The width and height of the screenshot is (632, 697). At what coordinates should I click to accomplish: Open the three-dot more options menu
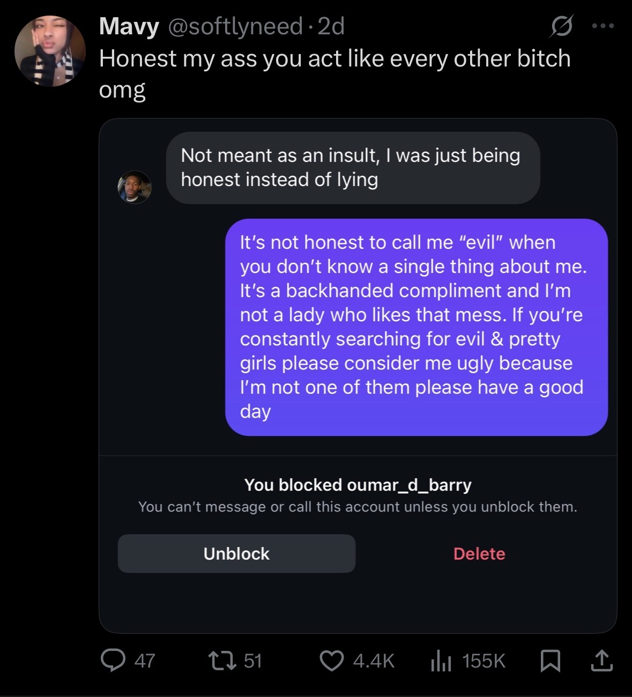[603, 26]
